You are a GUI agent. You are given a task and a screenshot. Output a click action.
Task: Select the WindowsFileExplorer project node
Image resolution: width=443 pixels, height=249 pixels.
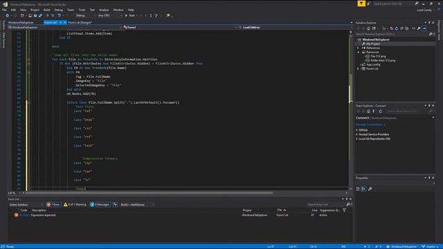click(x=375, y=39)
